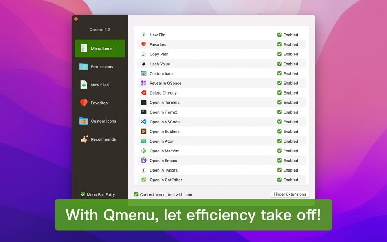
Task: Click the Open in Terminal icon
Action: (143, 102)
